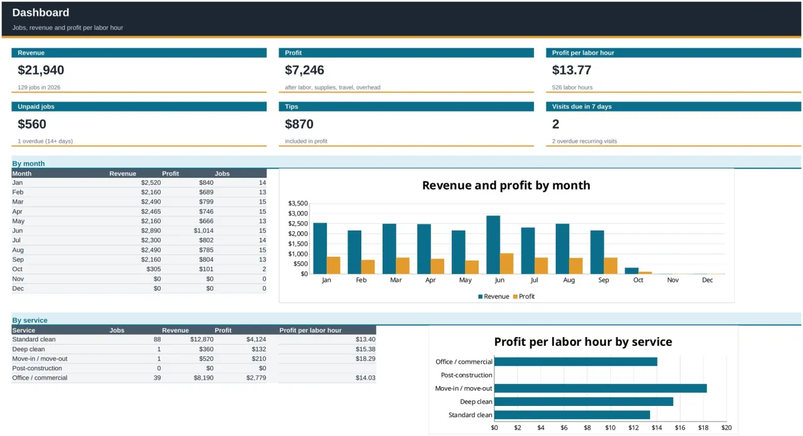Image resolution: width=803 pixels, height=436 pixels.
Task: Select the May profit cell $666
Action: 206,221
